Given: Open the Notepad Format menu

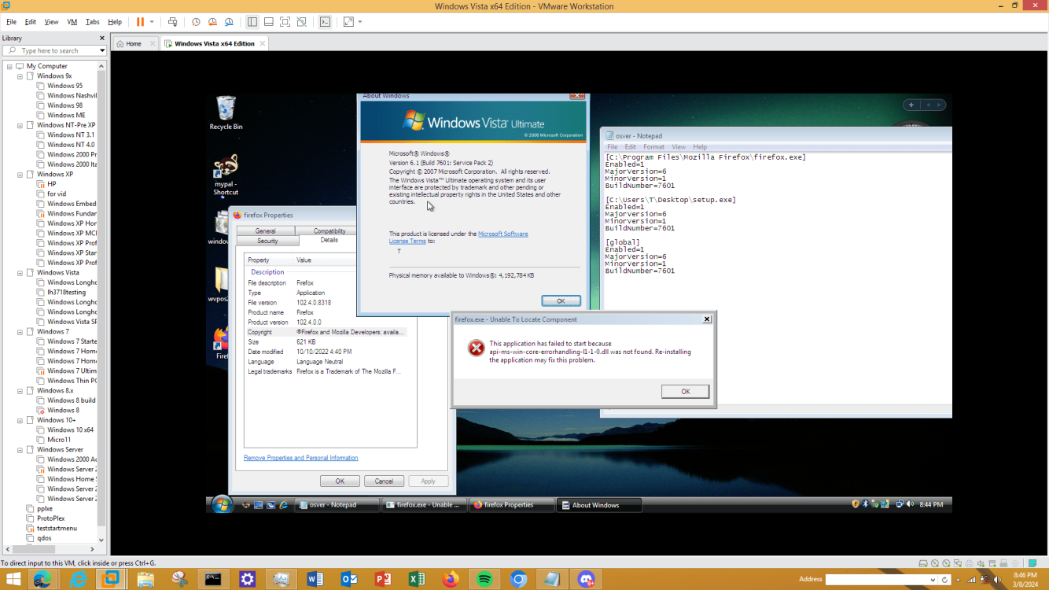Looking at the screenshot, I should tap(653, 147).
